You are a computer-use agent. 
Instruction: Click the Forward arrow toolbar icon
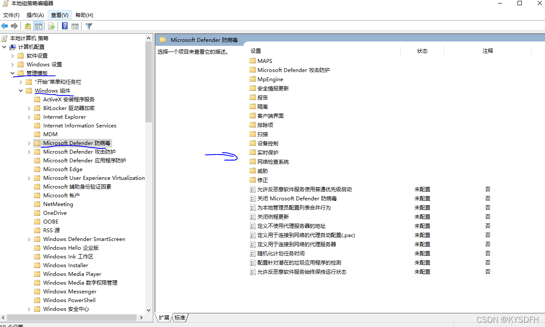(14, 26)
